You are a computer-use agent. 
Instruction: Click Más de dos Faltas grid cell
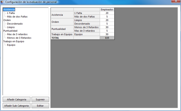coord(87,17)
